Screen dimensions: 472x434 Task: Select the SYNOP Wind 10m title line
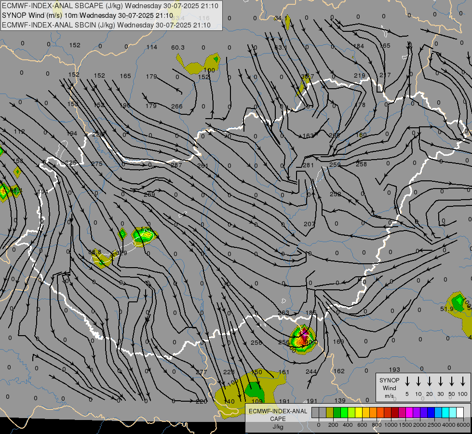point(87,15)
